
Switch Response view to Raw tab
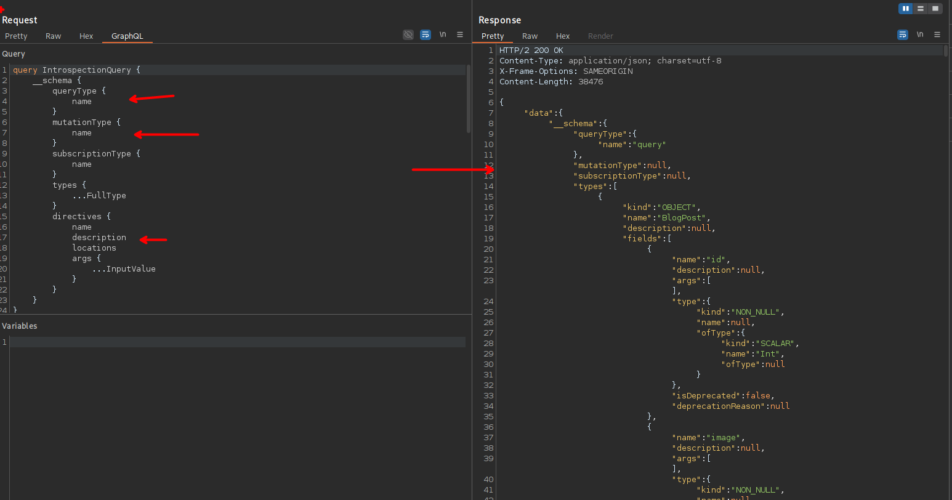pos(530,36)
